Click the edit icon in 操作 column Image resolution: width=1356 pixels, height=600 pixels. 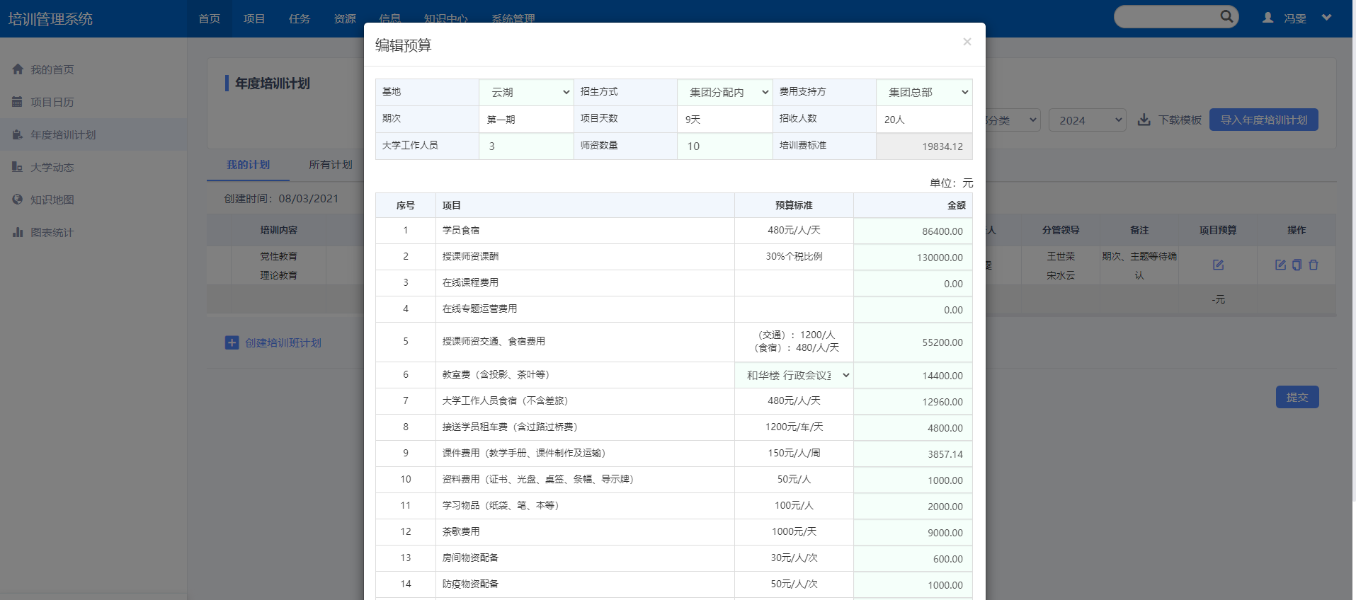coord(1280,265)
